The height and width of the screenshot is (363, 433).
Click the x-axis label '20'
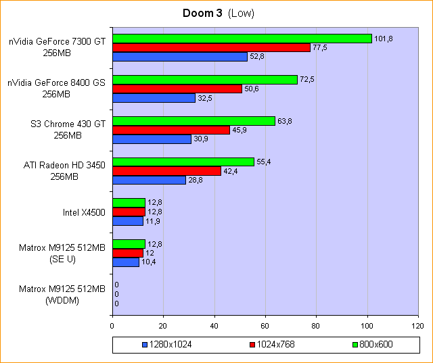(x=162, y=326)
